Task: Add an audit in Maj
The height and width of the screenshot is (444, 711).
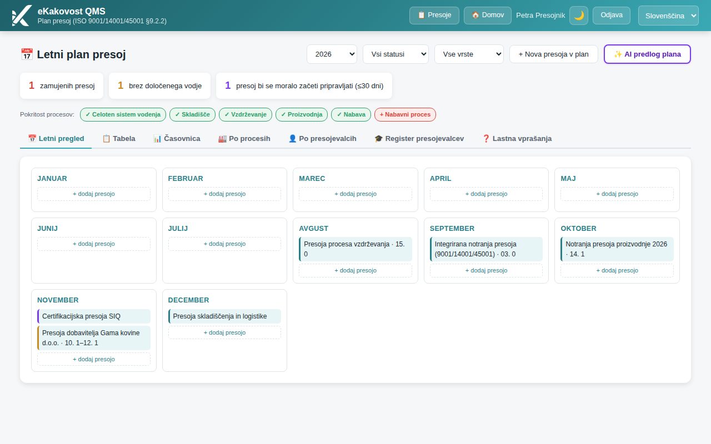Action: click(617, 194)
